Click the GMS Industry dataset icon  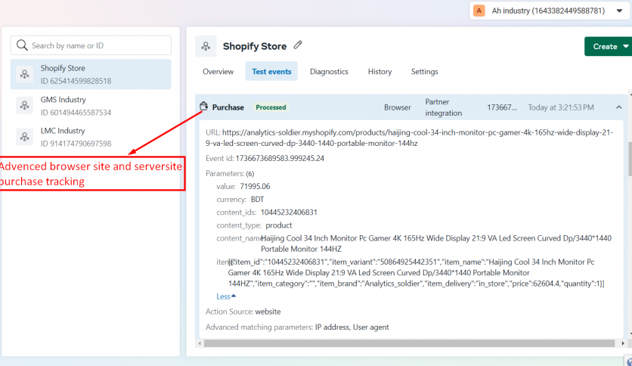click(x=25, y=106)
